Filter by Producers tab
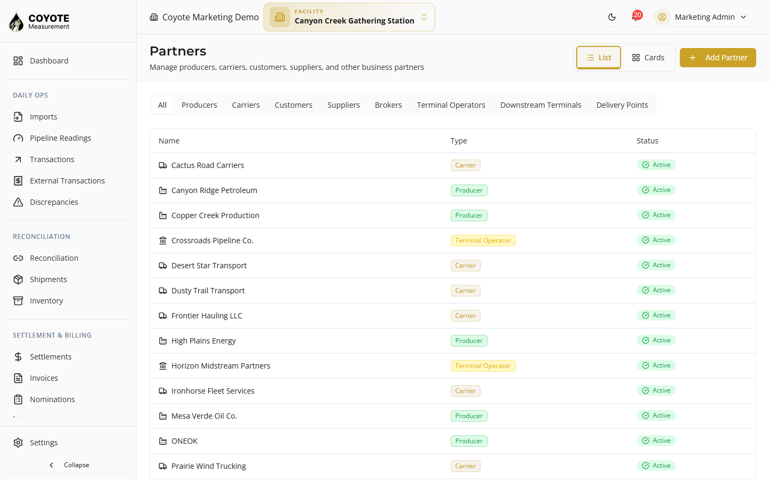 click(199, 105)
